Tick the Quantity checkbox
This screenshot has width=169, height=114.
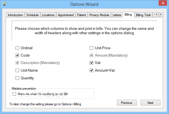coord(17,78)
